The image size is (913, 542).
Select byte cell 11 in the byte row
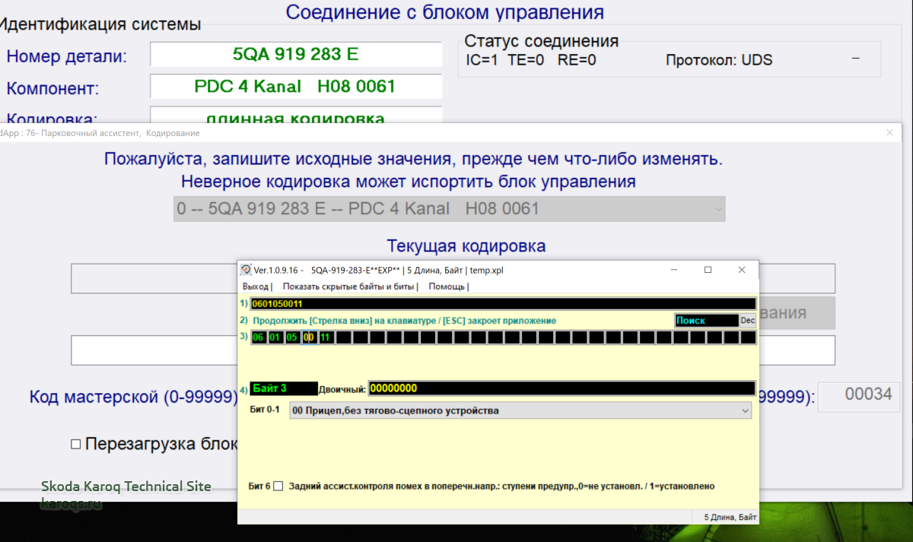tap(326, 338)
